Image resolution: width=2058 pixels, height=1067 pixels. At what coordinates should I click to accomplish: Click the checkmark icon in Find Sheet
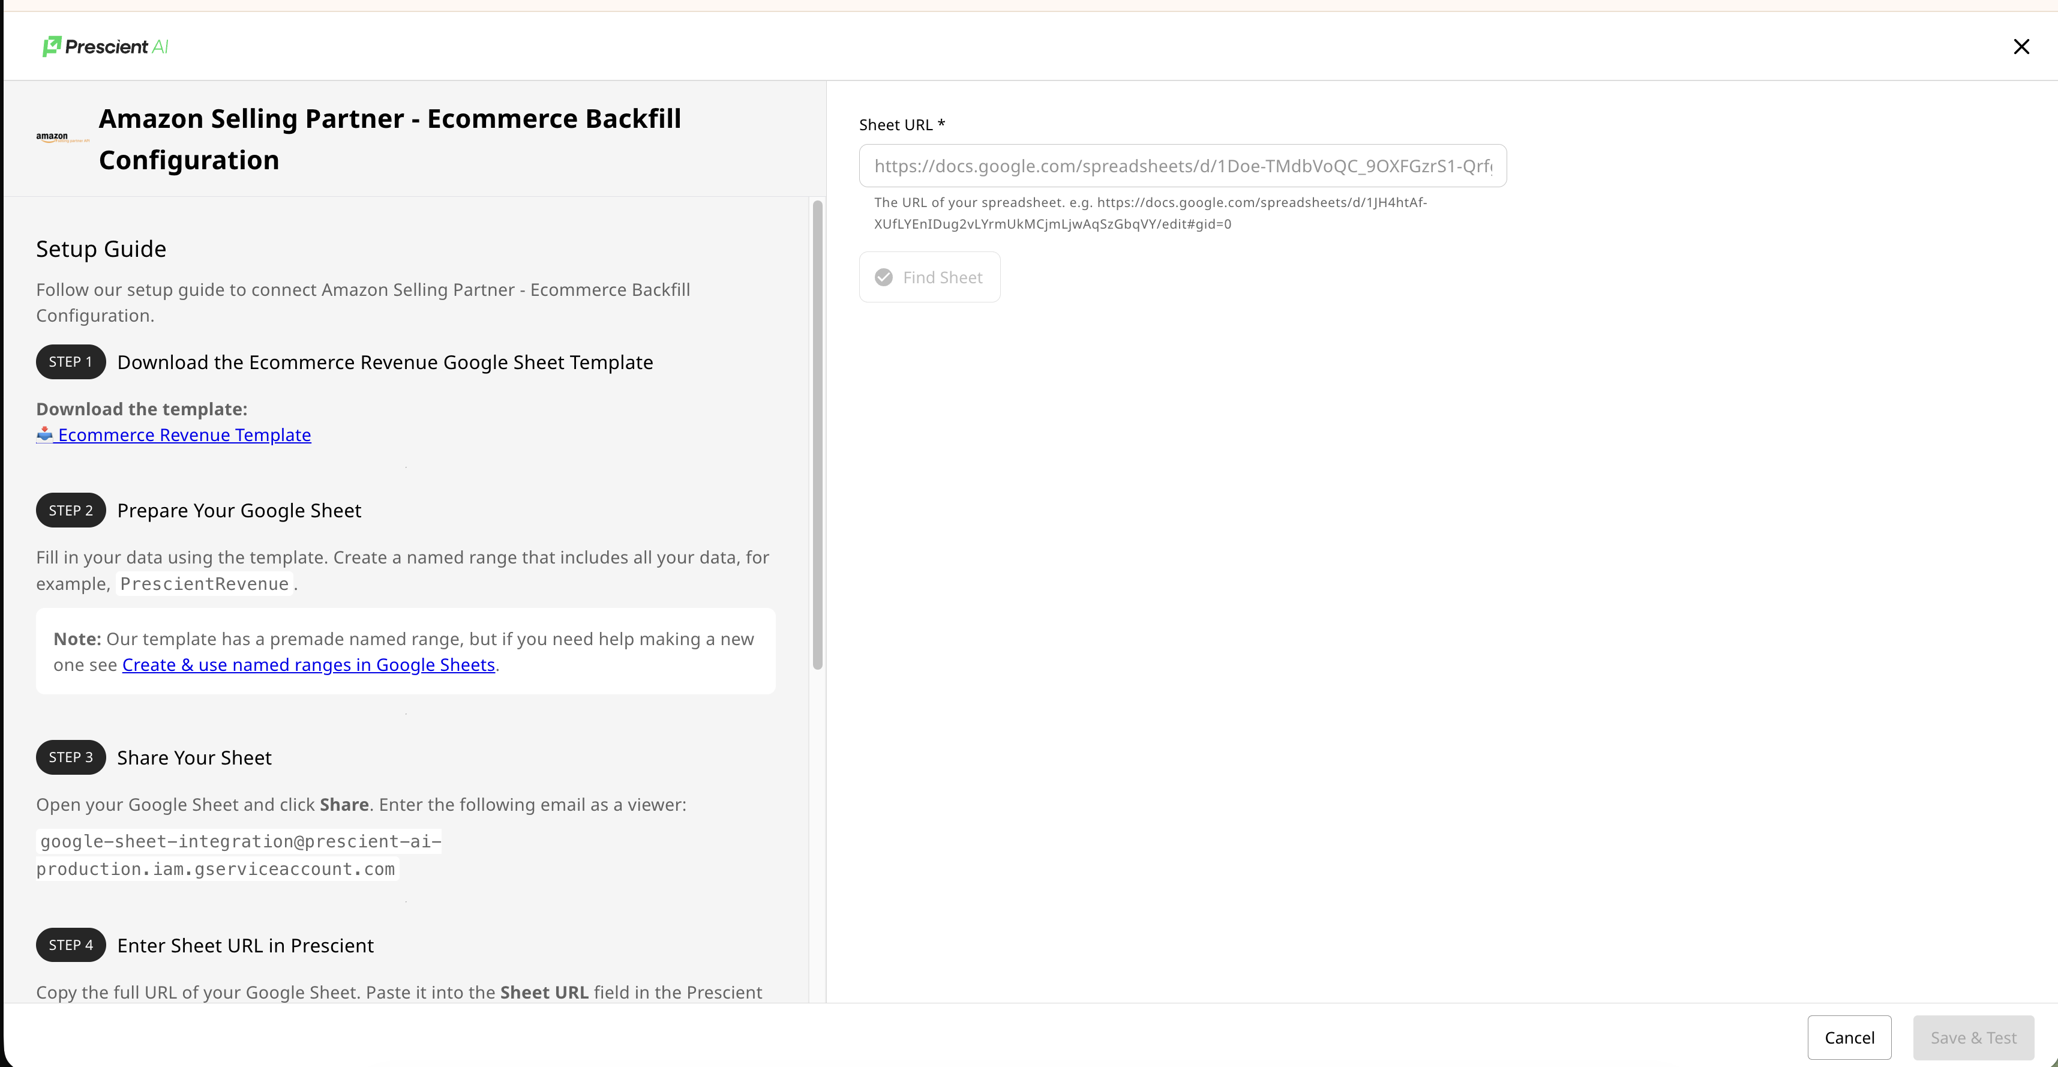click(x=884, y=277)
